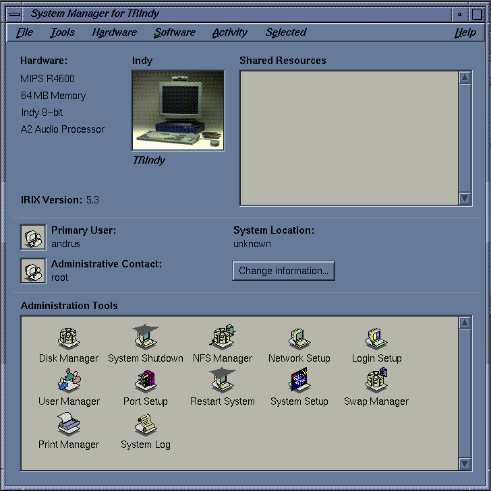Image resolution: width=491 pixels, height=491 pixels.
Task: Open the Port Setup icon
Action: point(146,381)
